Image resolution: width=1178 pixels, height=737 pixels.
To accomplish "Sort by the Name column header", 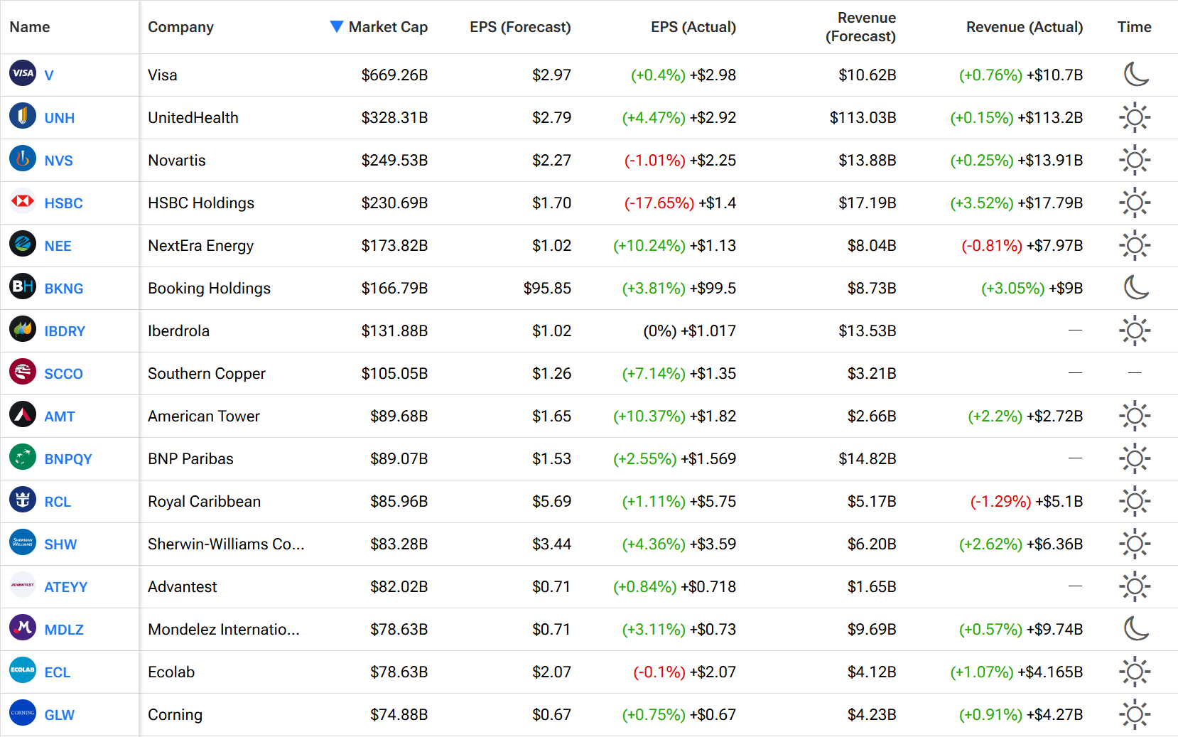I will point(30,27).
